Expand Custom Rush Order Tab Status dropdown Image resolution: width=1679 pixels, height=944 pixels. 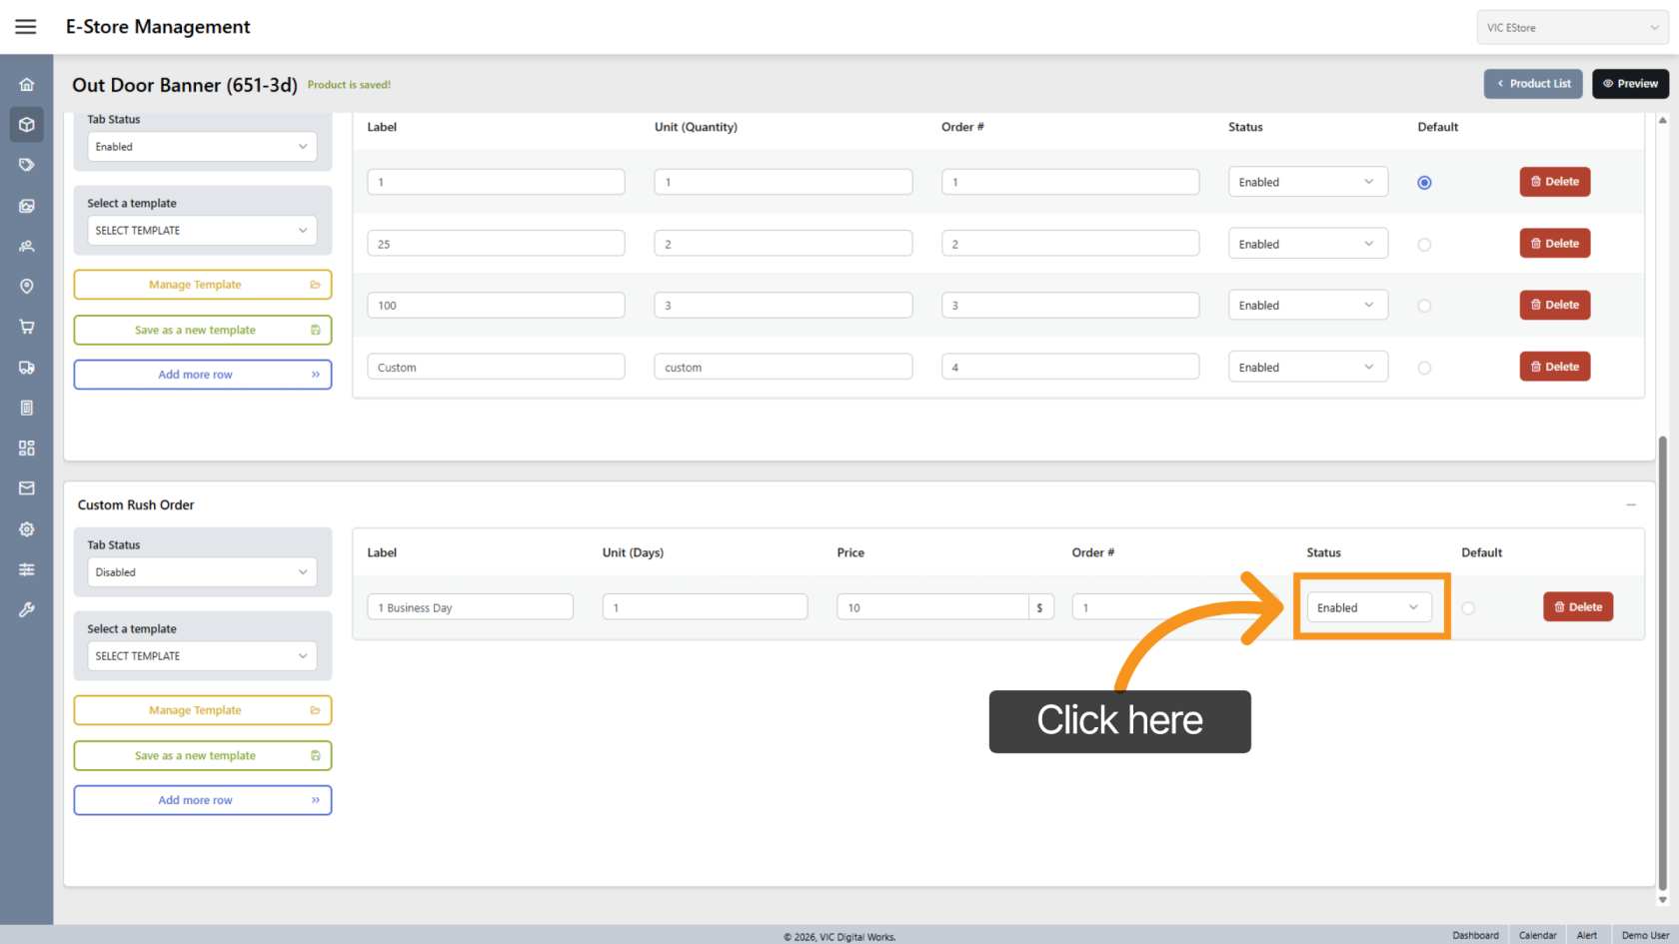tap(202, 572)
